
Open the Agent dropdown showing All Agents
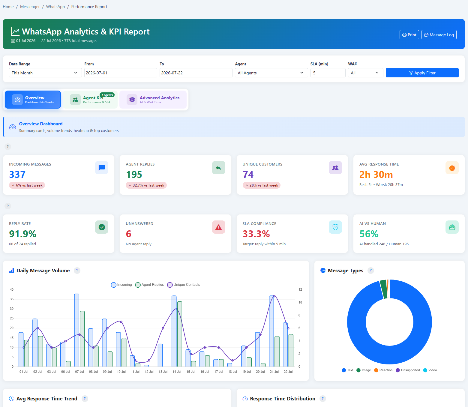(271, 73)
